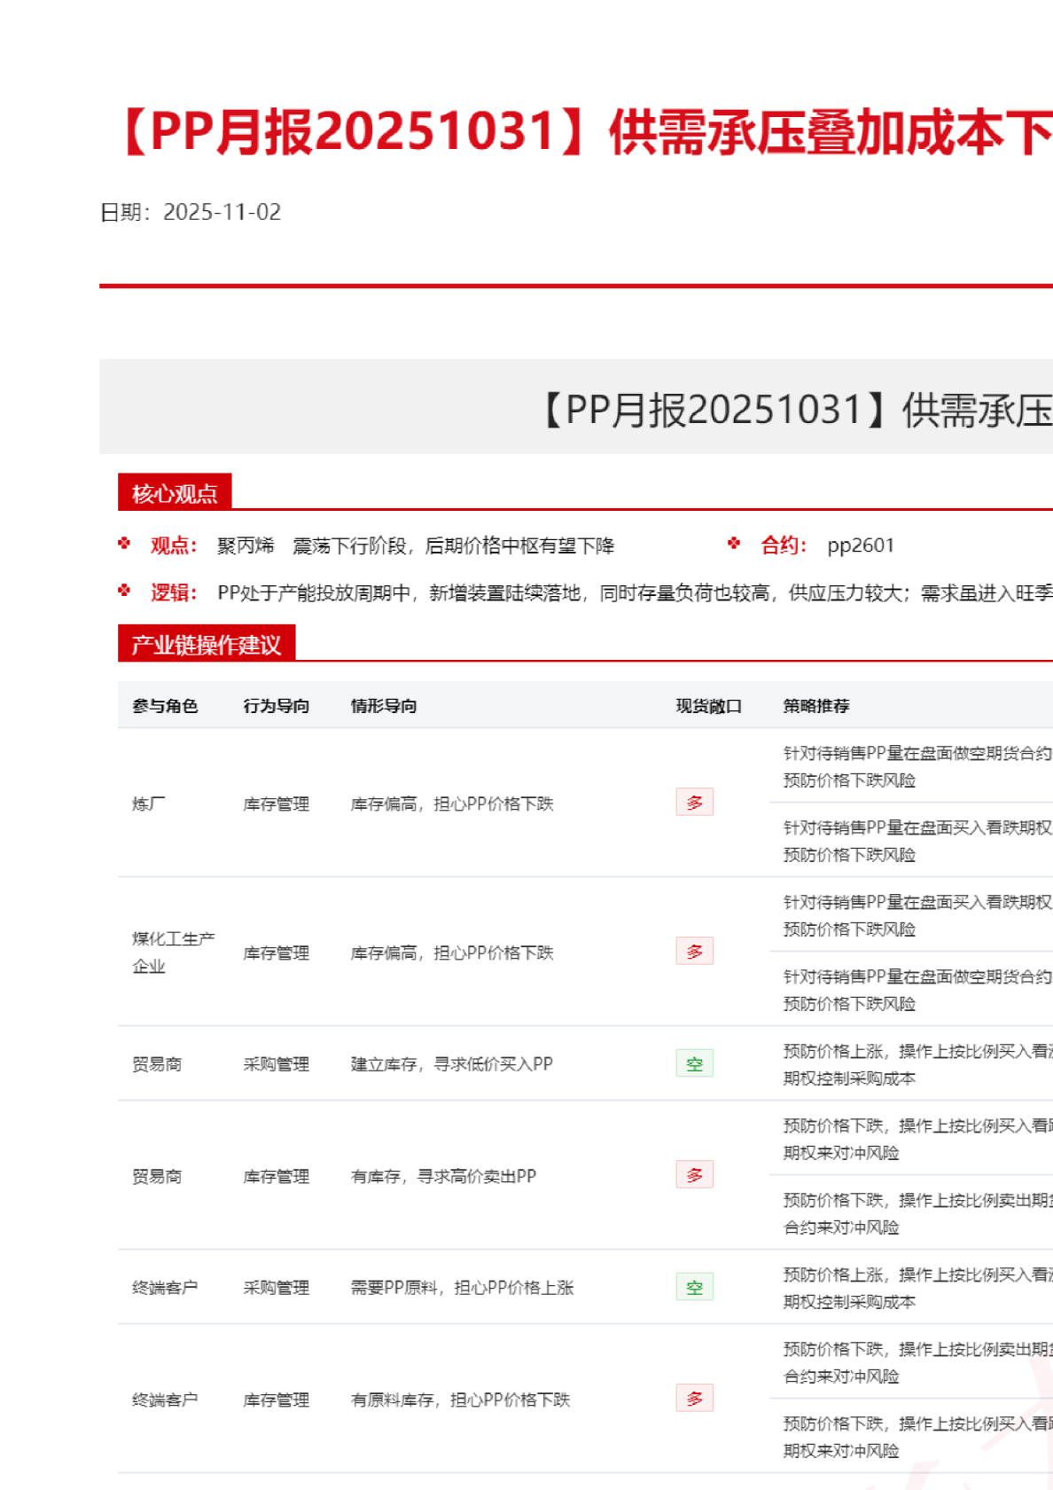The image size is (1053, 1490).
Task: Click the date text 2025-11-02
Action: [222, 212]
